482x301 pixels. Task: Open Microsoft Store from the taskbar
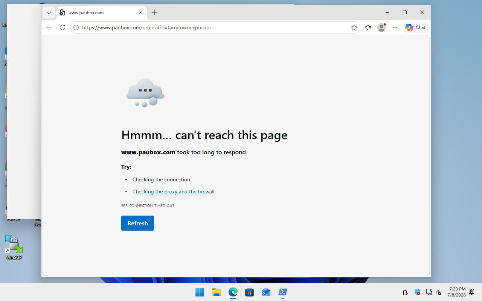pos(249,292)
